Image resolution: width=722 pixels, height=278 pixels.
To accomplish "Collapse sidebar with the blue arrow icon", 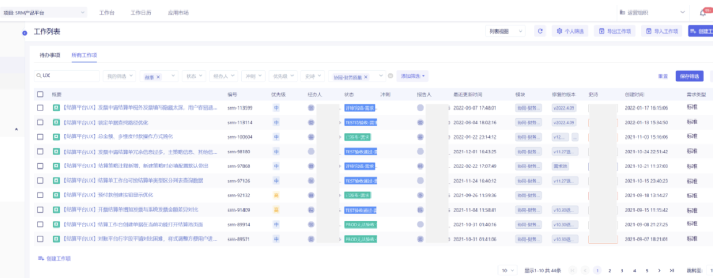I will tap(25, 33).
